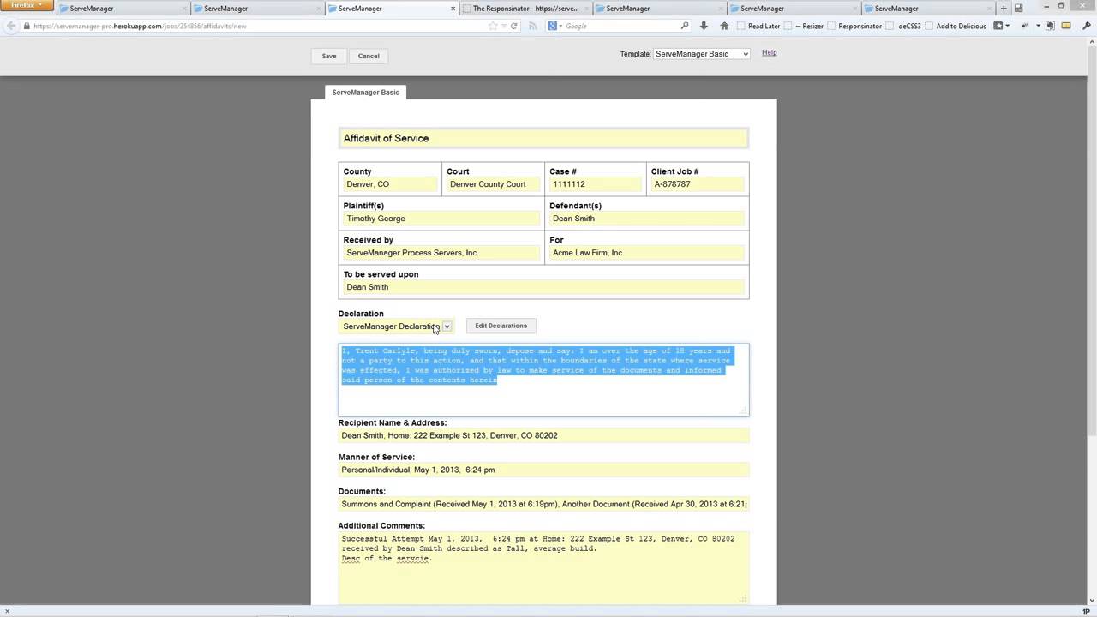Edit the Client Job # field A-878787
The image size is (1097, 617).
(698, 184)
